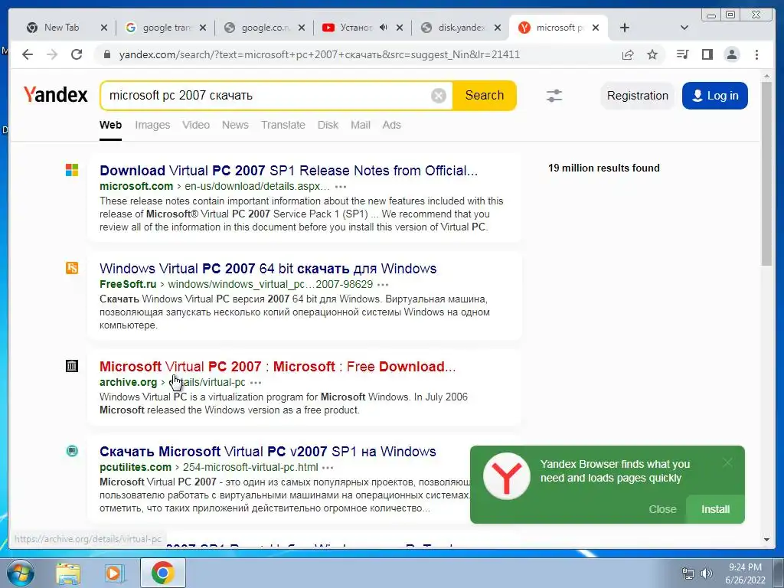Go back to the previous page

[28, 54]
